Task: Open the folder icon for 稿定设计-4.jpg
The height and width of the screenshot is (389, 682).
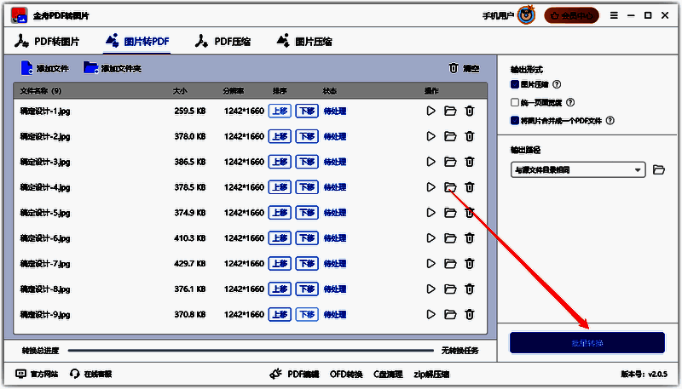Action: pos(450,187)
